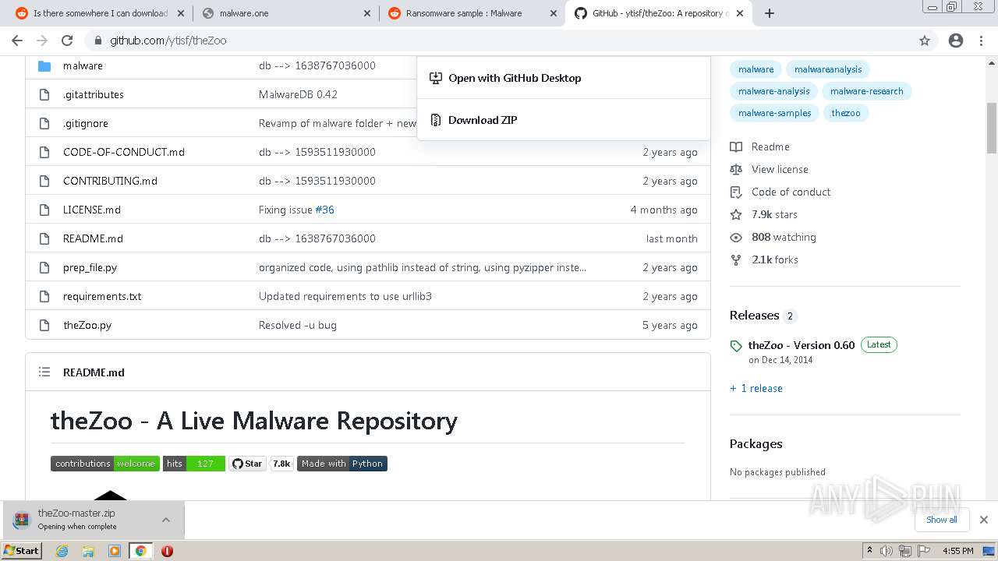Viewport: 998px width, 561px height.
Task: Open the malware-samples topic tag
Action: coord(774,113)
